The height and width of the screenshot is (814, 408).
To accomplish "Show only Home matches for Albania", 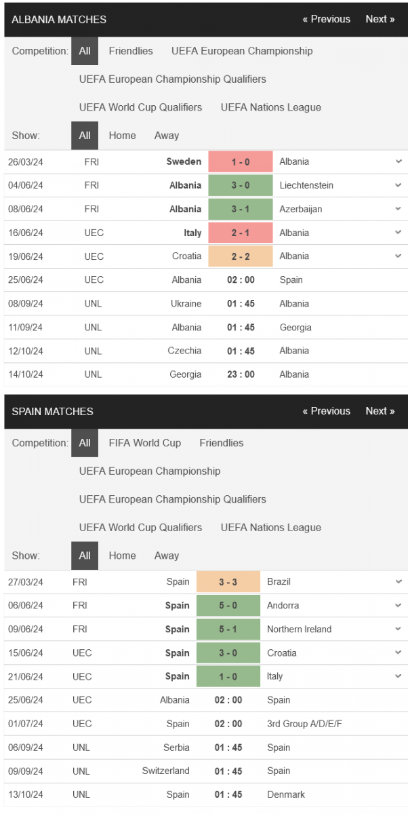I will 123,136.
